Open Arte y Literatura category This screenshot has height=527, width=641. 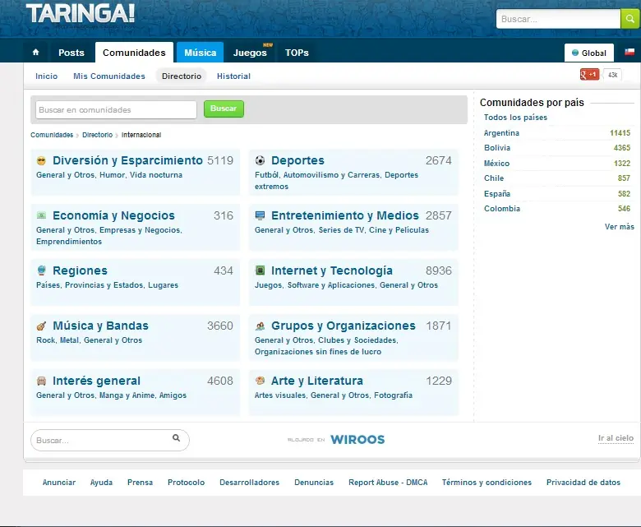pos(317,381)
